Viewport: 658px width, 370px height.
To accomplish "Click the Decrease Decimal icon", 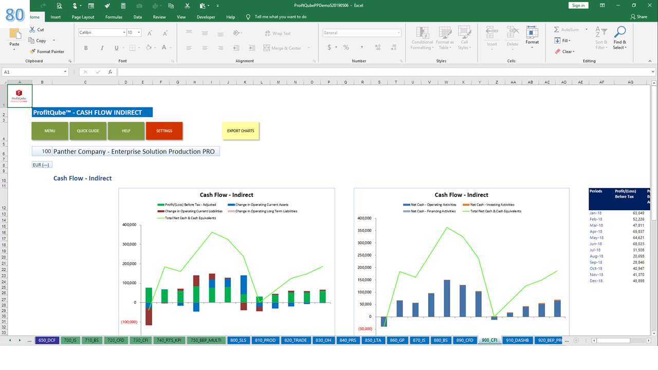I will point(393,47).
